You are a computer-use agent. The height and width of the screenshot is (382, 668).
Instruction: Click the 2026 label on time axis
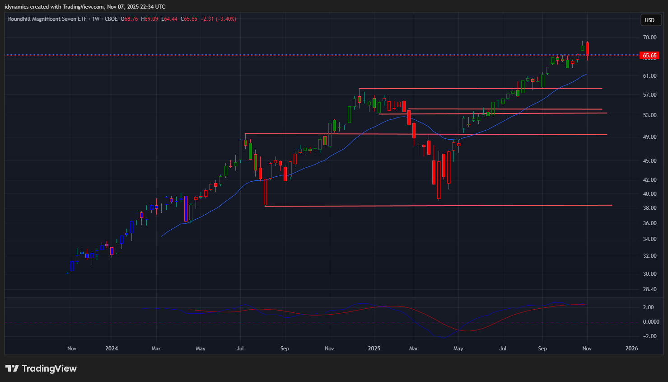coord(631,349)
